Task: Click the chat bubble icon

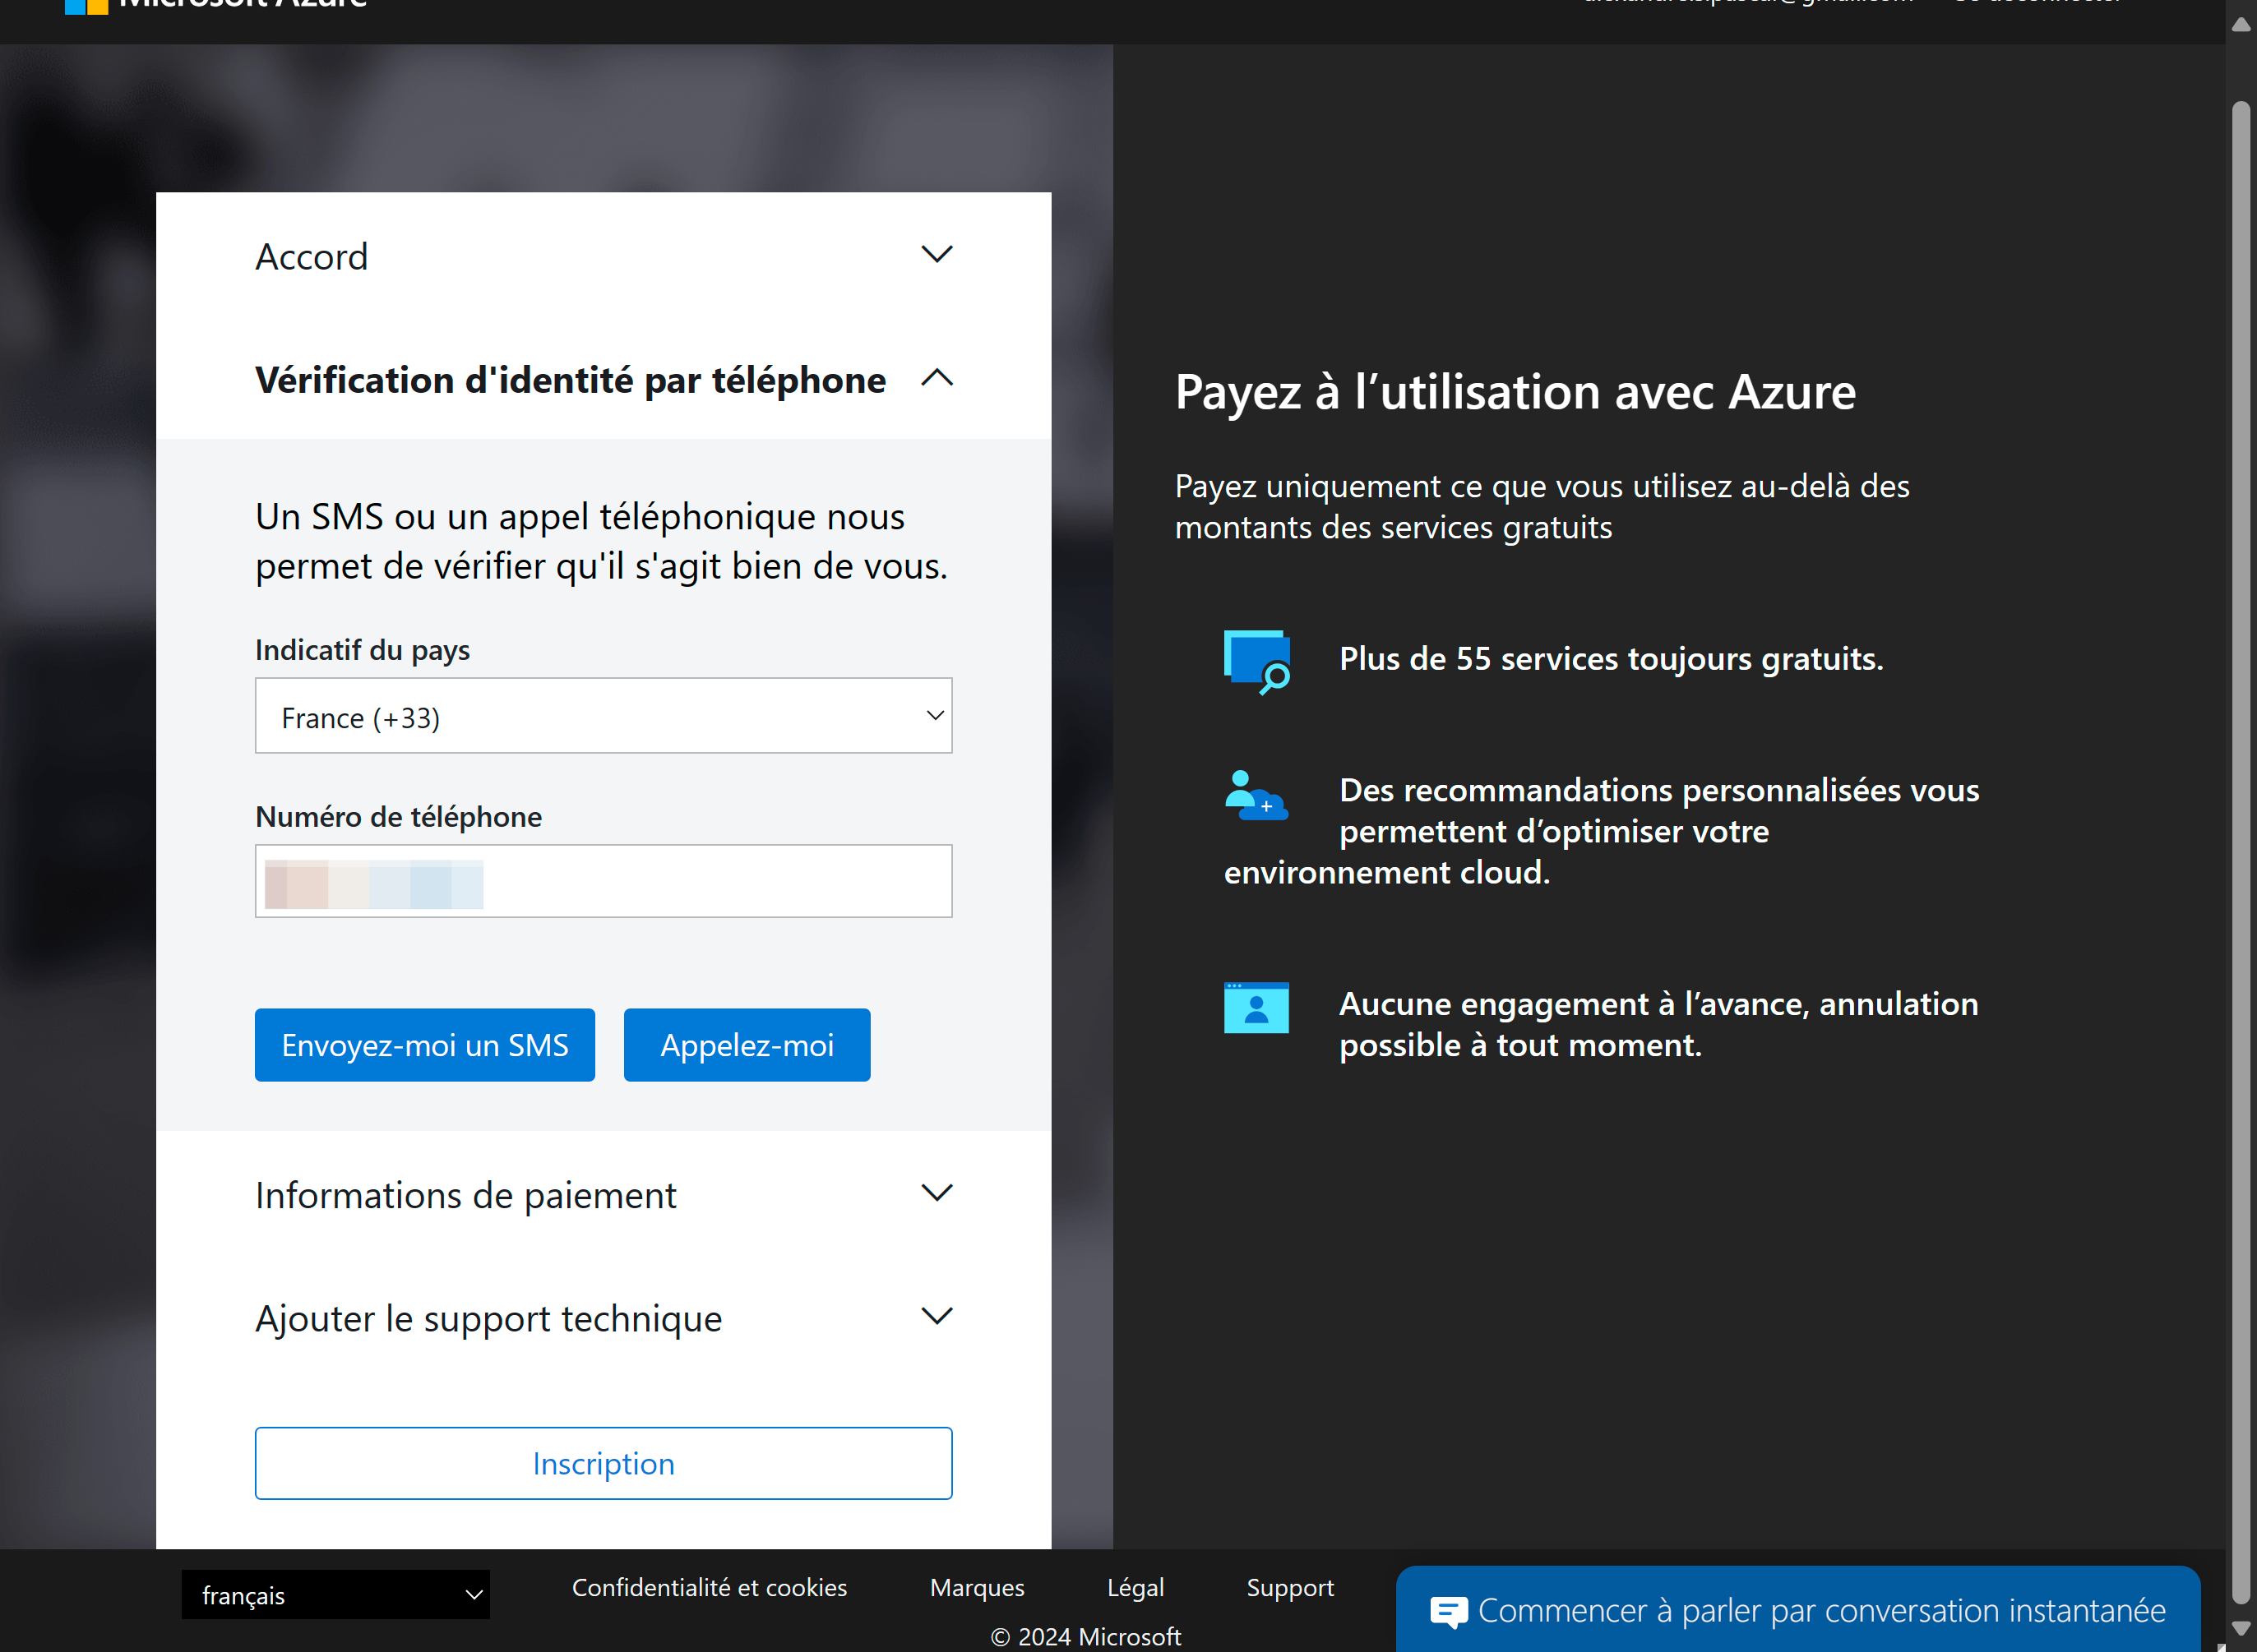Action: (1449, 1612)
